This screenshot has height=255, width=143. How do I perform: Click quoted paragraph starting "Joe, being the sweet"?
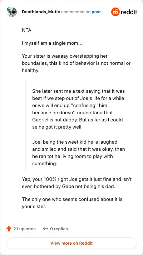click(78, 153)
